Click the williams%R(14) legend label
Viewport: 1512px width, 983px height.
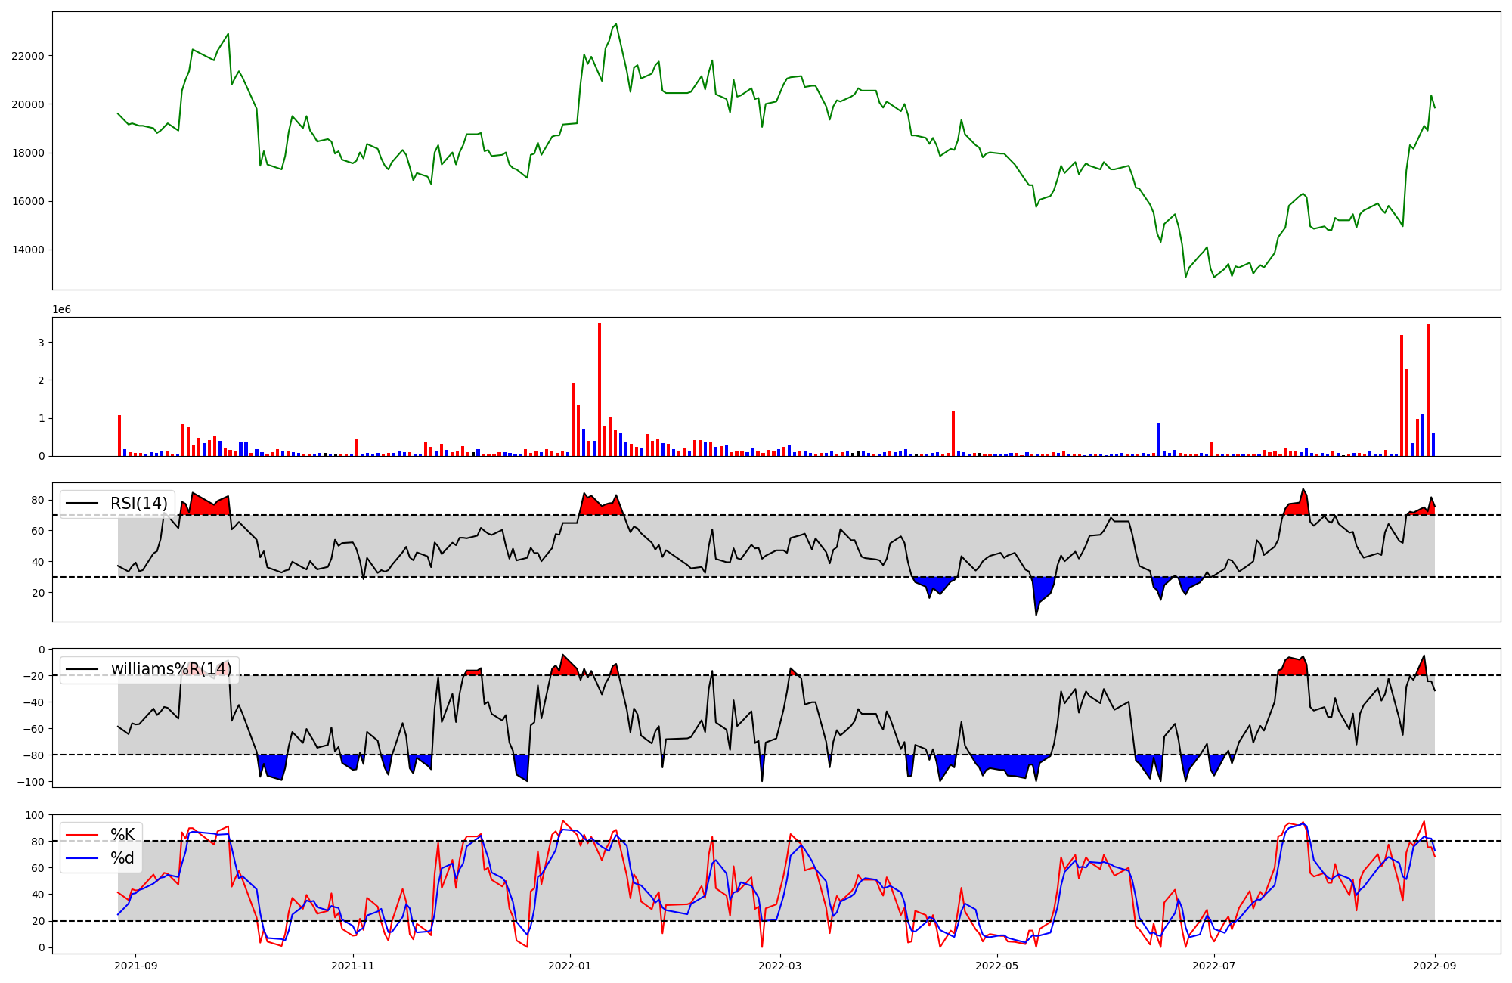point(171,669)
